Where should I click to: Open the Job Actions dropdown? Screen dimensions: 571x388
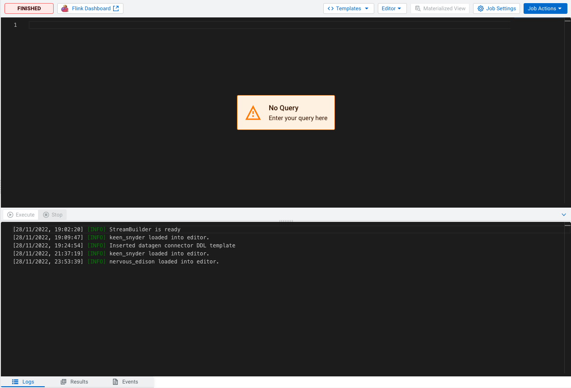tap(545, 8)
